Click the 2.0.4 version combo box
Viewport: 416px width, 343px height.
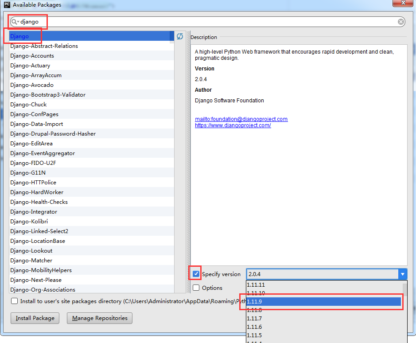327,274
